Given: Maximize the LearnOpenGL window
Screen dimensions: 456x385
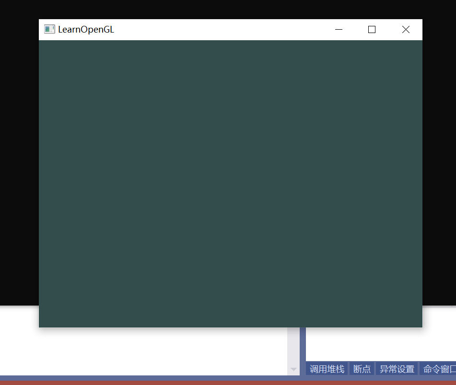Looking at the screenshot, I should [372, 30].
